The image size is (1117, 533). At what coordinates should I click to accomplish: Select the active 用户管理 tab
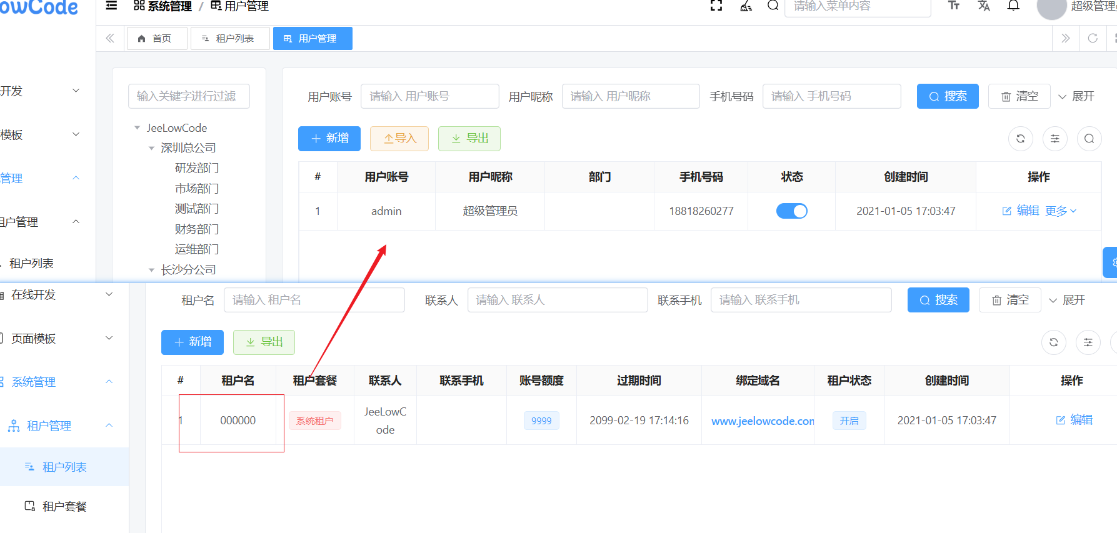point(313,38)
